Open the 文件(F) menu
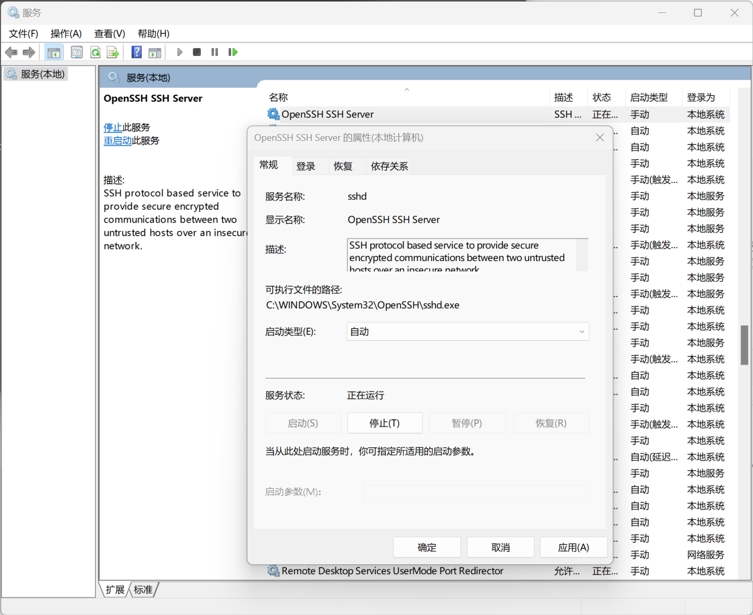Viewport: 753px width, 615px height. coord(23,34)
